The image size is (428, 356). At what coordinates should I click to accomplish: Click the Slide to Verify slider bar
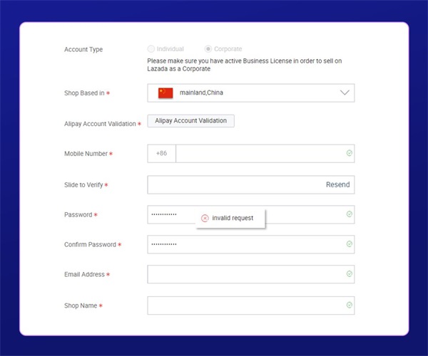235,184
